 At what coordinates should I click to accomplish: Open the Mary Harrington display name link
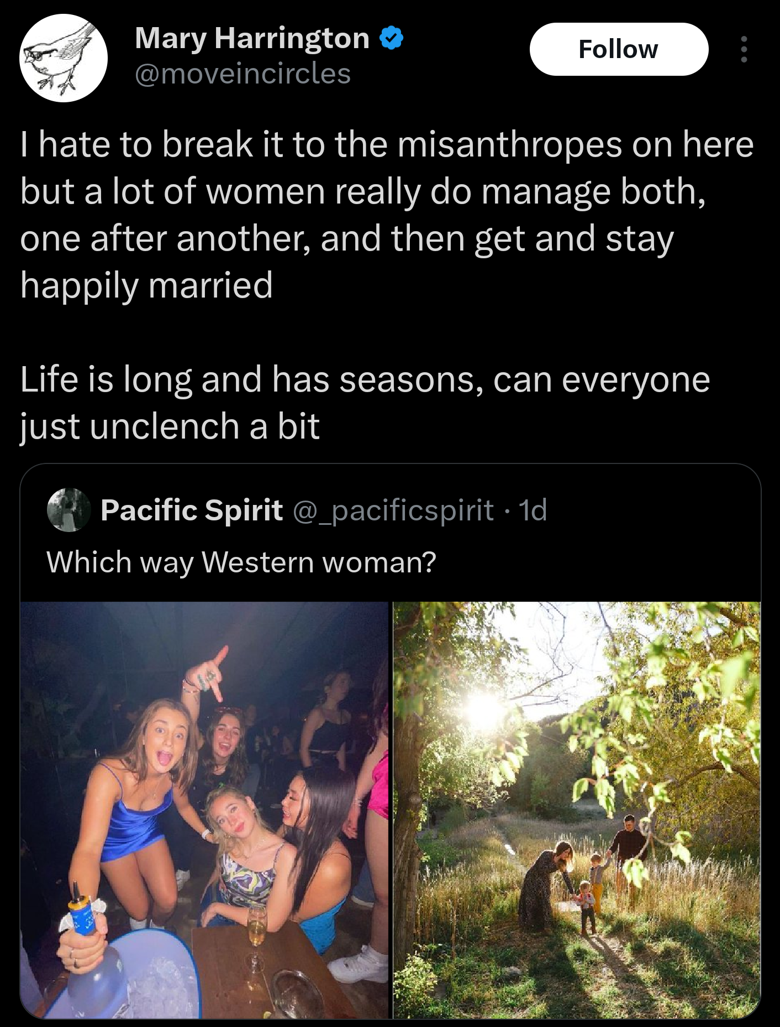(252, 39)
